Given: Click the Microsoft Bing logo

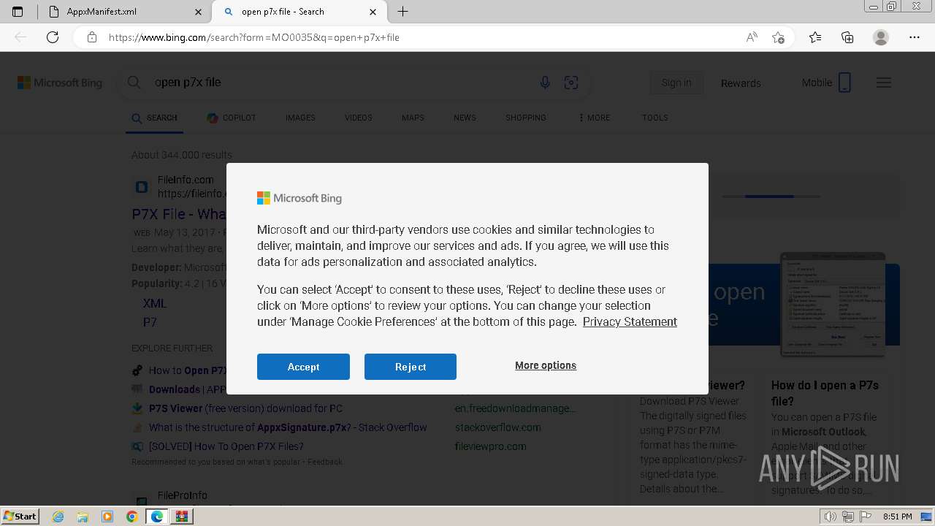Looking at the screenshot, I should click(x=60, y=83).
